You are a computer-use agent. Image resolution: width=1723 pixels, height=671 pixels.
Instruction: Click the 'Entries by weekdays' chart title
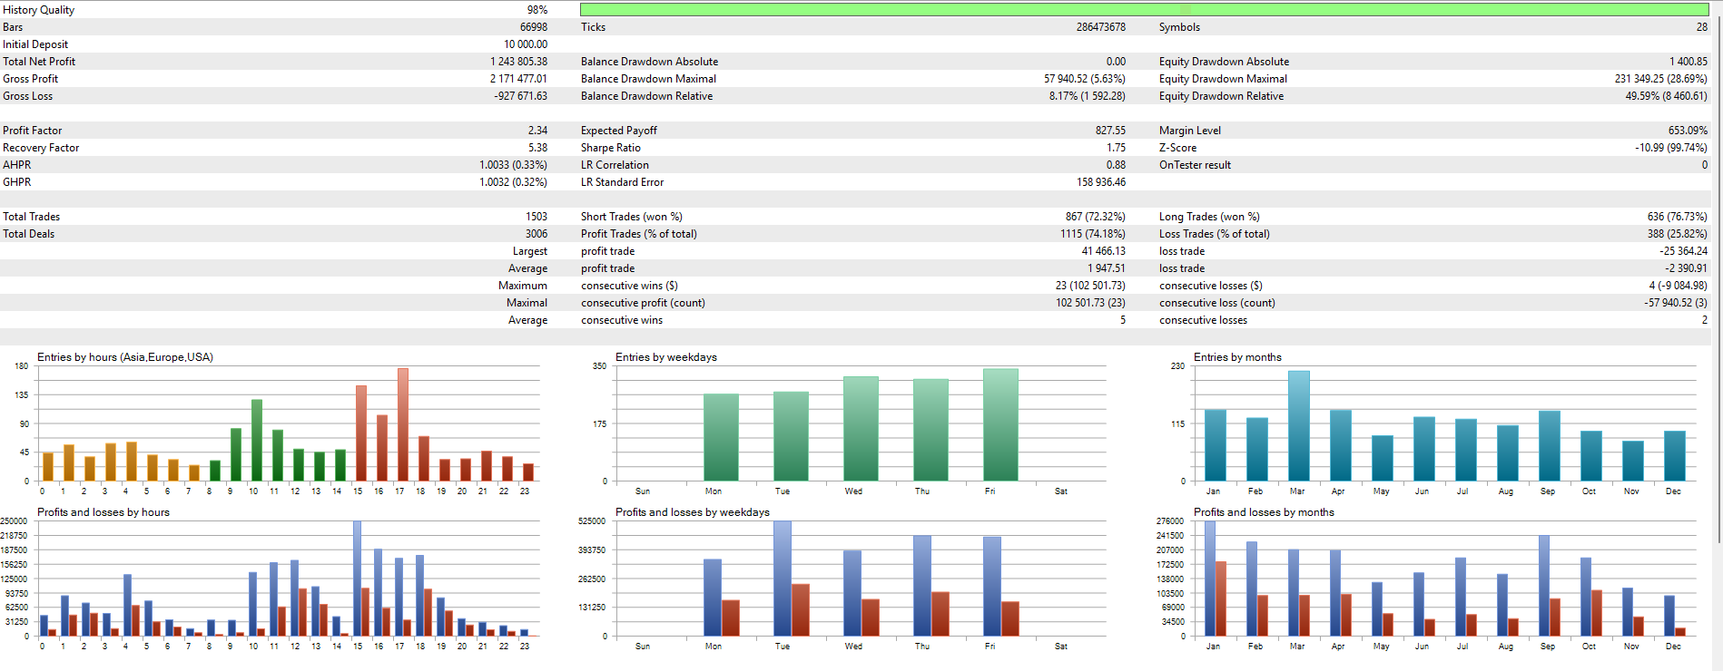tap(665, 357)
